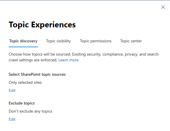Click the Choose how topics will be sourced text
The height and width of the screenshot is (131, 170).
40,54
